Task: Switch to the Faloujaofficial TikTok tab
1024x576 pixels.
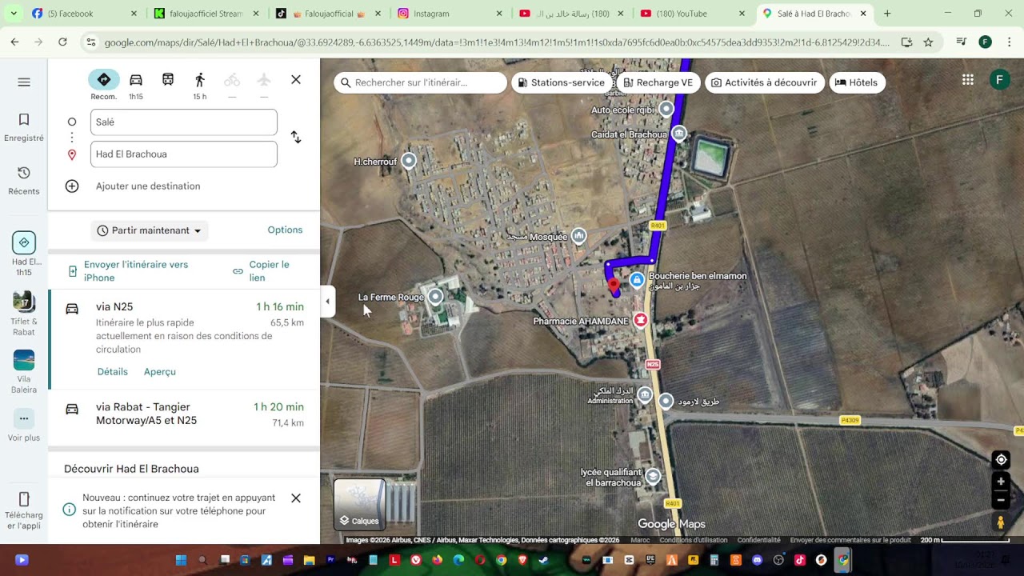Action: click(x=327, y=14)
